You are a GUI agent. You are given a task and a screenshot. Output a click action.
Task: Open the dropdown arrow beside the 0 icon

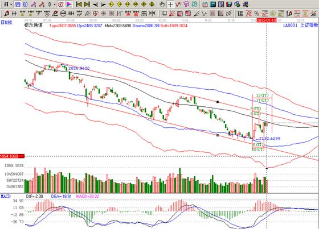pos(55,5)
